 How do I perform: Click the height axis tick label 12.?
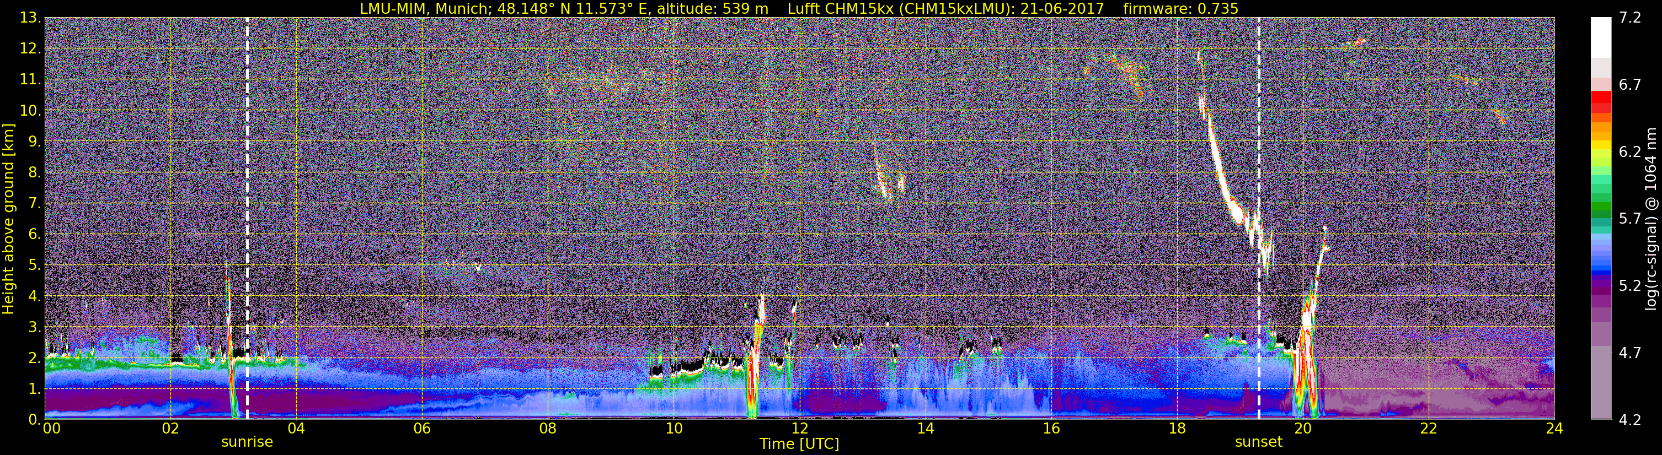click(x=30, y=49)
